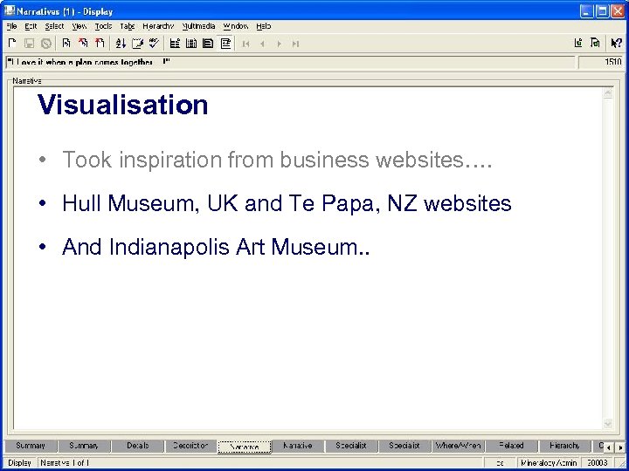Click the Visualisation heading in narrative

click(x=122, y=105)
